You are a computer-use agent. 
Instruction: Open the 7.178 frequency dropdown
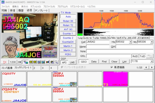(152, 61)
